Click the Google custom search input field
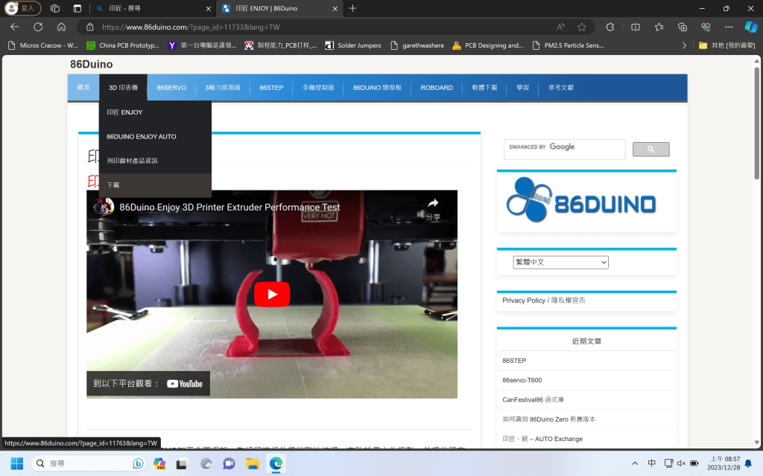This screenshot has width=763, height=476. (564, 149)
